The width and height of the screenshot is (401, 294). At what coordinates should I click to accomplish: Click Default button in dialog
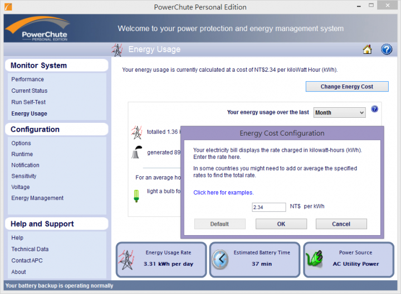point(219,224)
